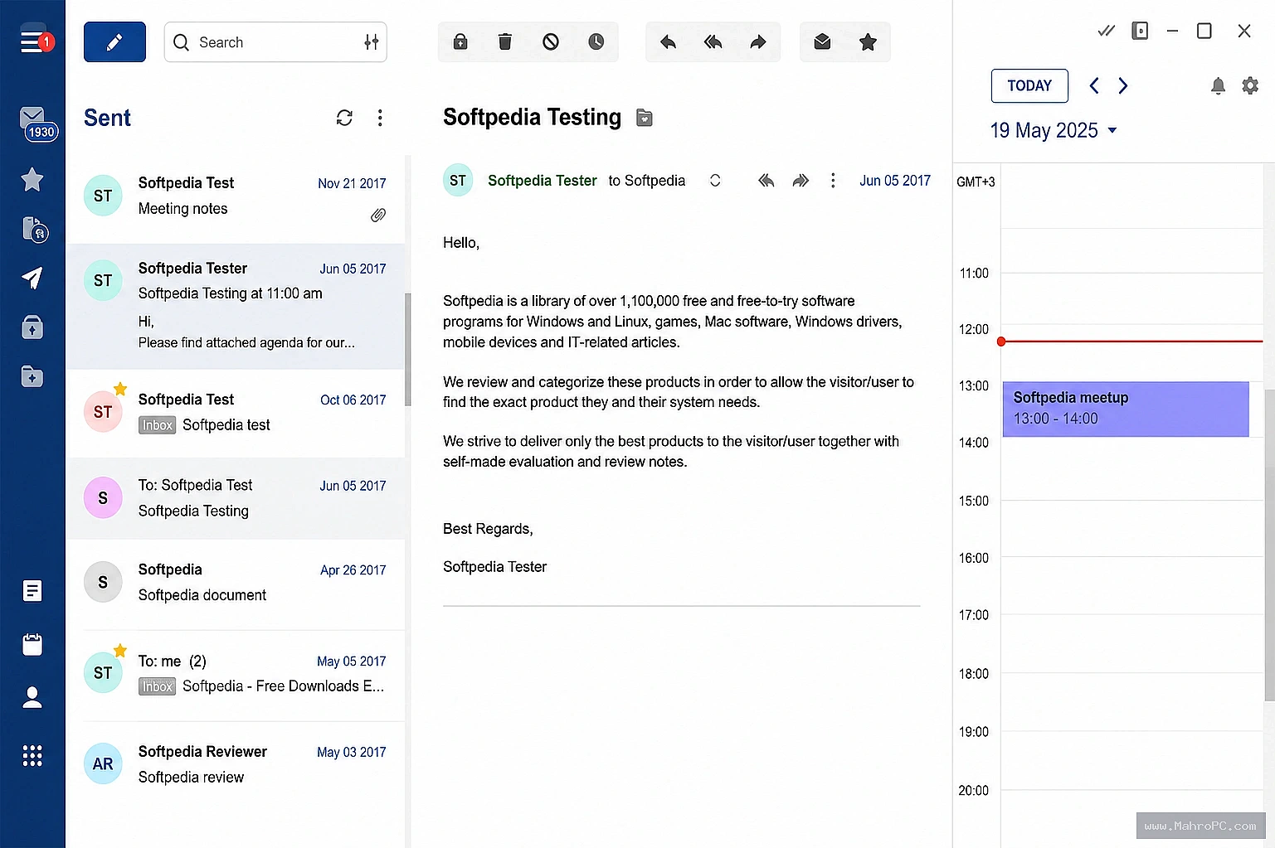Screen dimensions: 1275x848
Task: Click the Search input field
Action: point(275,42)
